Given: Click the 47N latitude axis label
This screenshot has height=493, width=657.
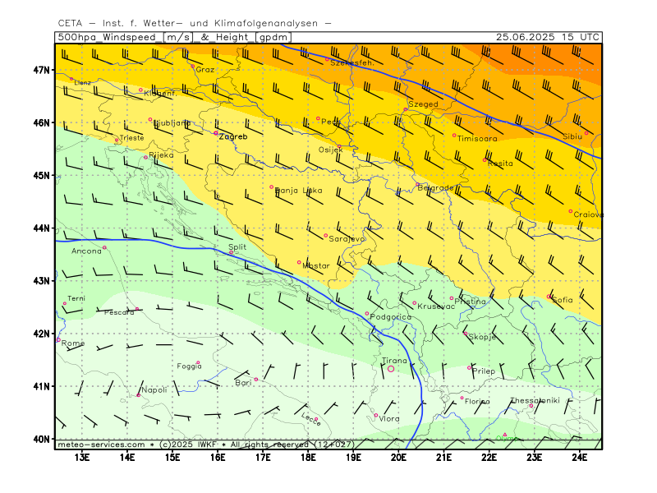Looking at the screenshot, I should (x=41, y=70).
